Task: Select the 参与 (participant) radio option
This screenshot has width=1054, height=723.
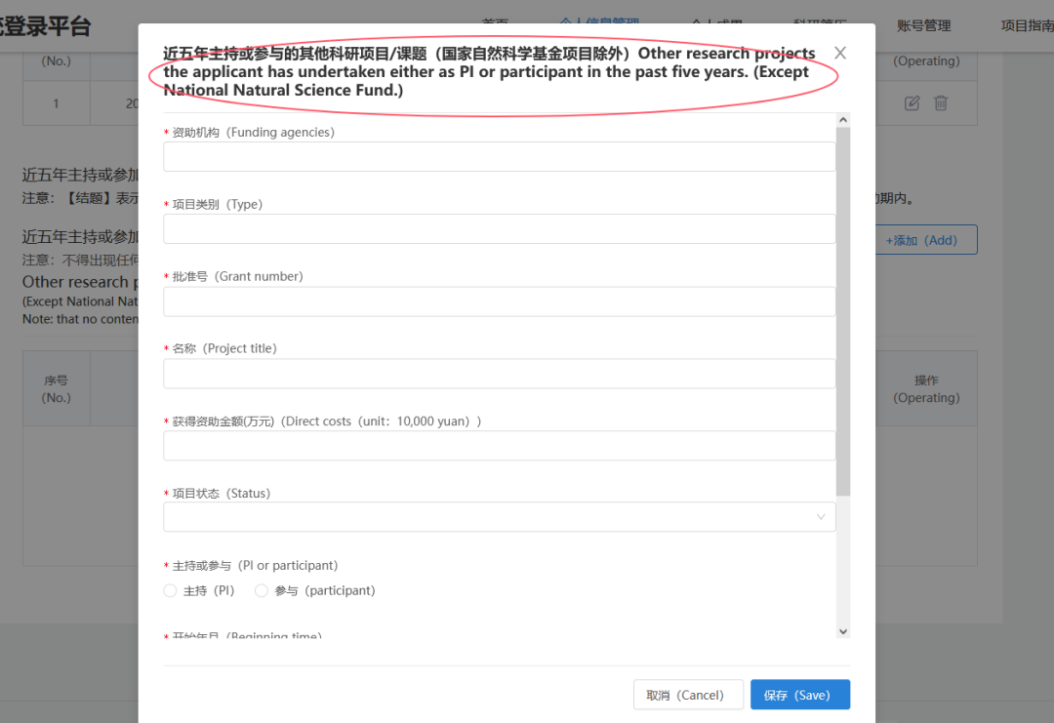Action: tap(262, 590)
